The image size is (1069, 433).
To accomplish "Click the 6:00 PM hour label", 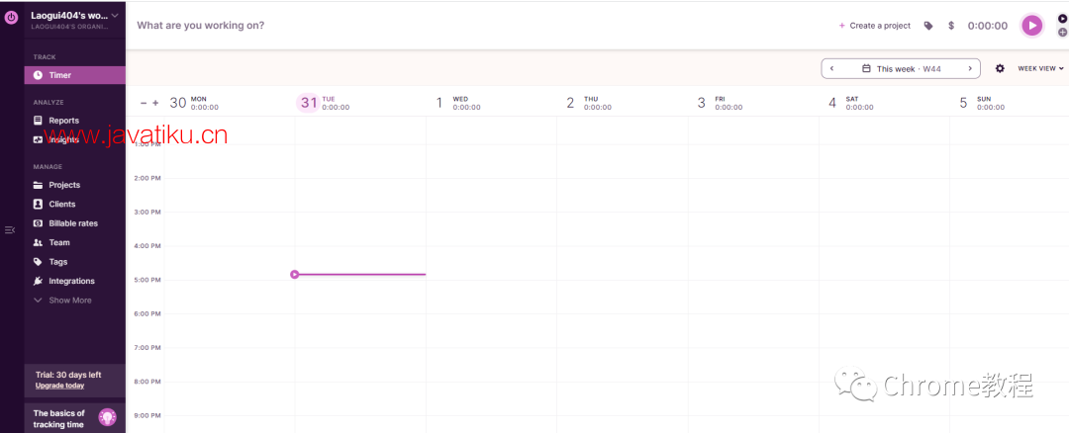I will [147, 313].
